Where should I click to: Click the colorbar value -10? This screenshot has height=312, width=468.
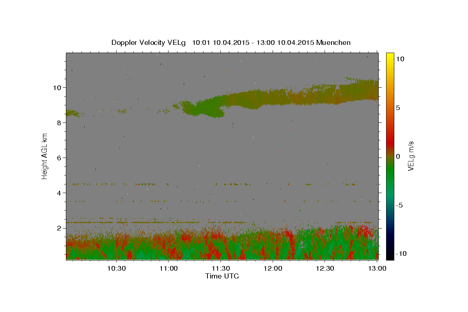[401, 254]
